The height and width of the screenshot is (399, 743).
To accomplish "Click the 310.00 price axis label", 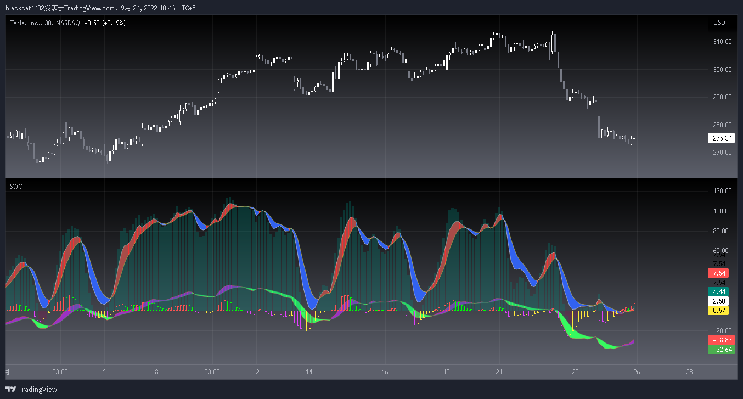I will pyautogui.click(x=722, y=42).
